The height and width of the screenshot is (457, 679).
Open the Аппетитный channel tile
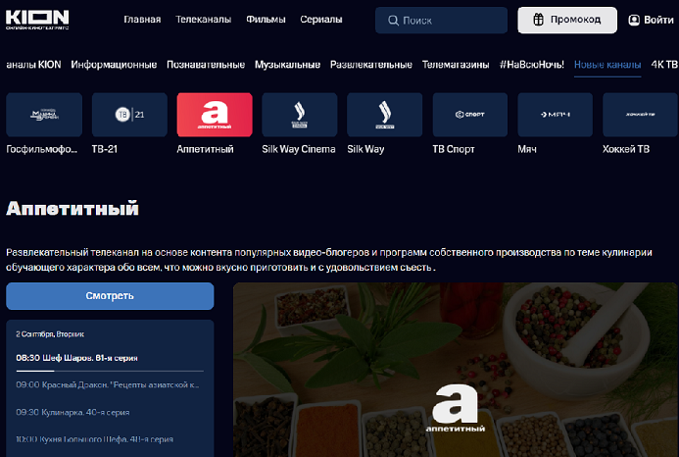coord(215,115)
